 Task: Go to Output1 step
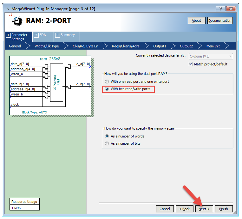(x=160, y=46)
